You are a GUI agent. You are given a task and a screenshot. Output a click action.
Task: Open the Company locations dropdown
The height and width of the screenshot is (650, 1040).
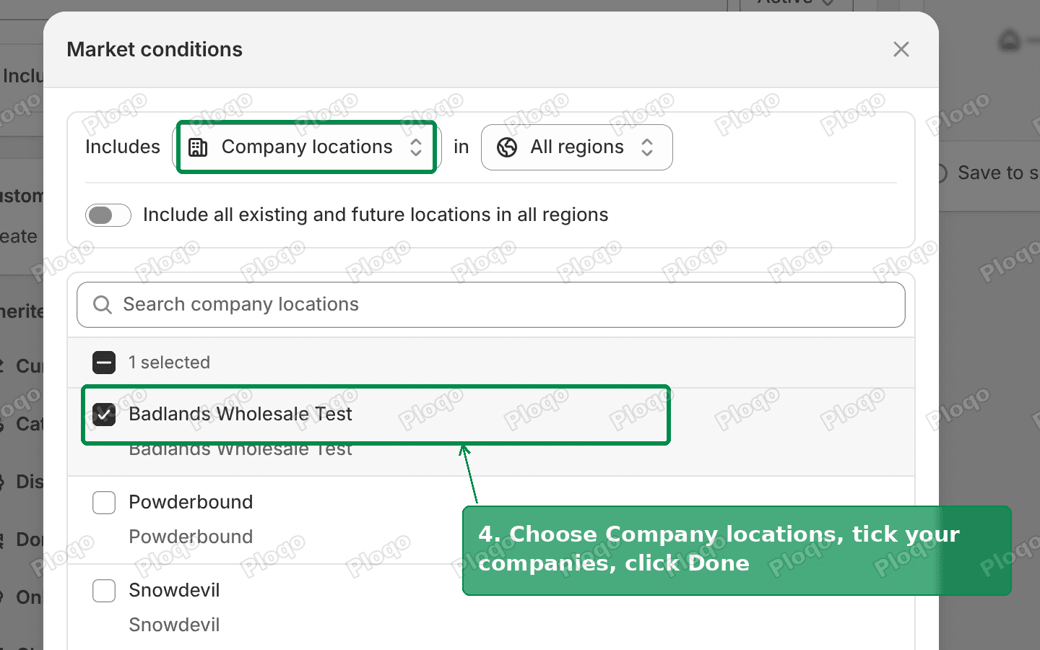pos(306,147)
